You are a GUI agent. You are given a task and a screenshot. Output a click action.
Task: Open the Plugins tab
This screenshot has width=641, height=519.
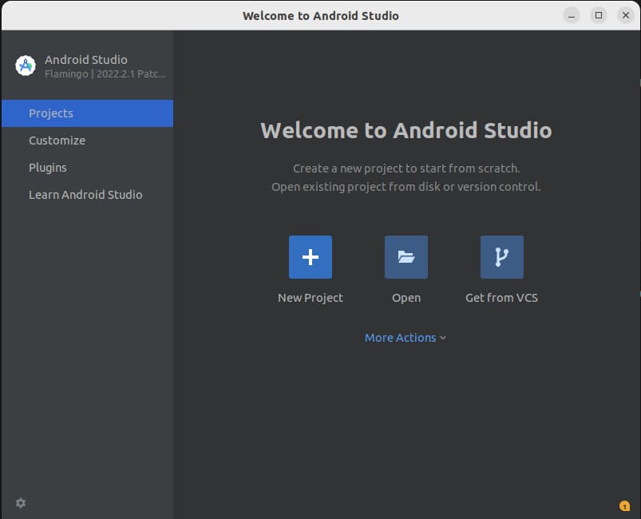coord(87,168)
